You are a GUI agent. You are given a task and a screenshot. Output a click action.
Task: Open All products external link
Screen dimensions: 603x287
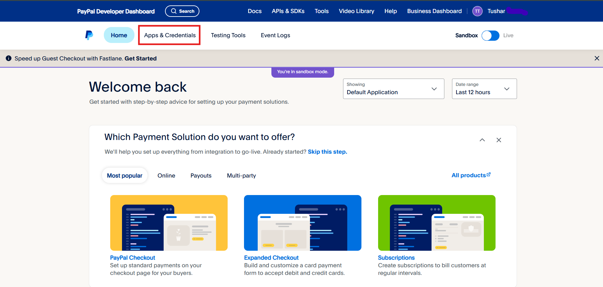point(471,175)
